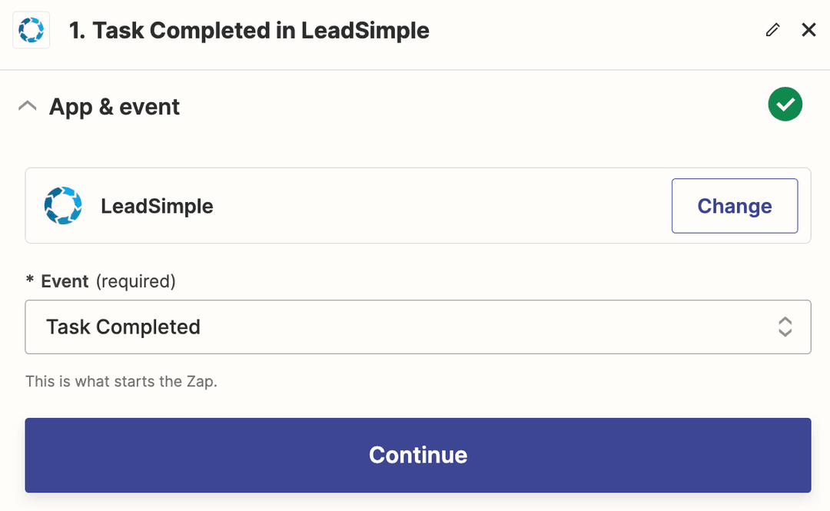
Task: Click the LeadSimple logo in header
Action: point(32,31)
